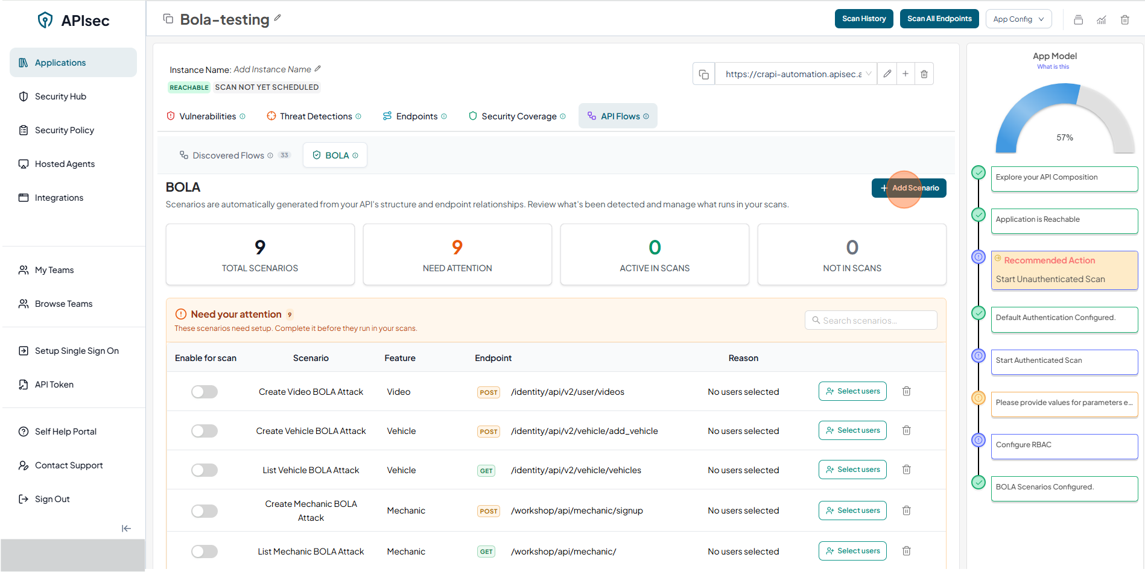Collapse the left sidebar with the arrow icon
Viewport: 1145px width, 572px height.
click(x=126, y=529)
